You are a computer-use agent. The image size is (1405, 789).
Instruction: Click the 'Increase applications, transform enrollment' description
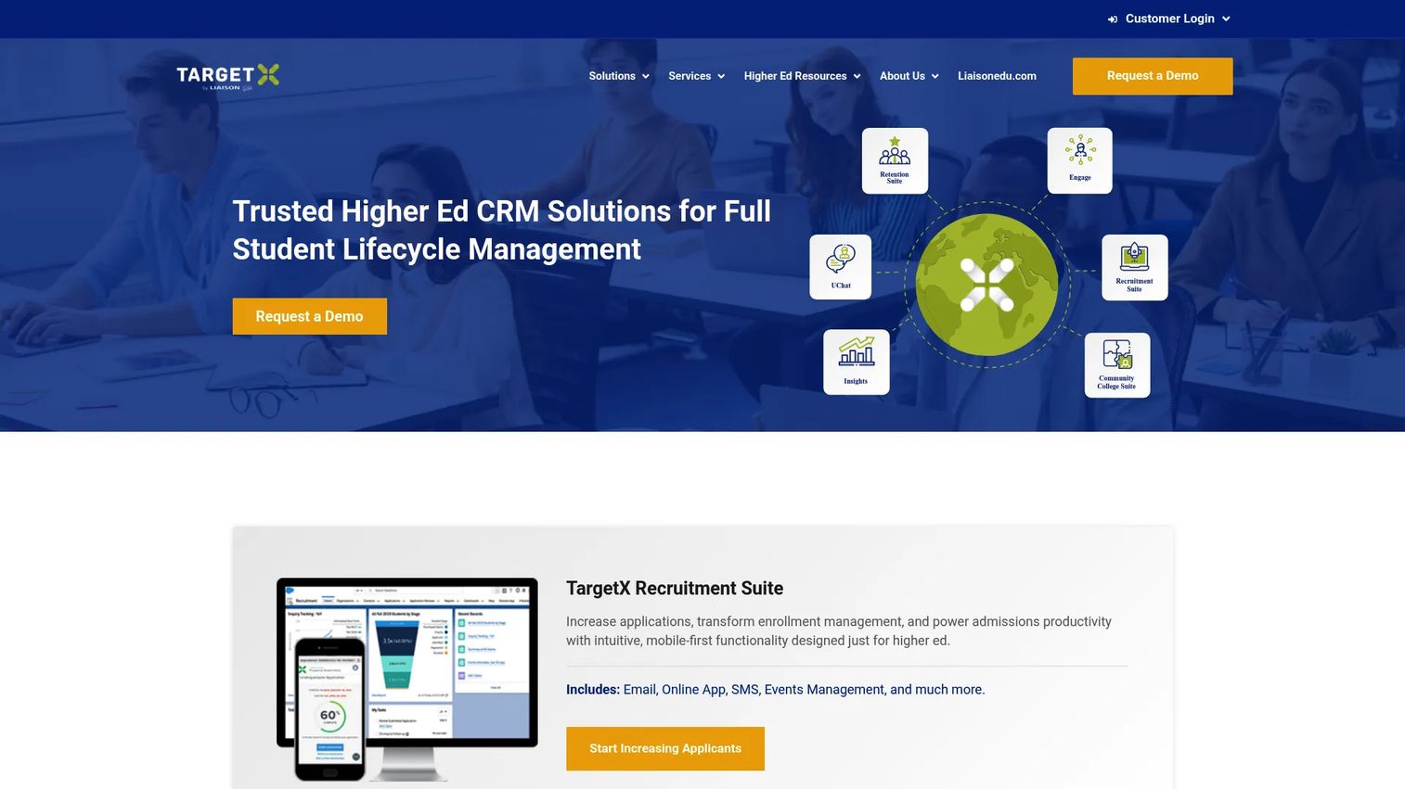pos(839,630)
